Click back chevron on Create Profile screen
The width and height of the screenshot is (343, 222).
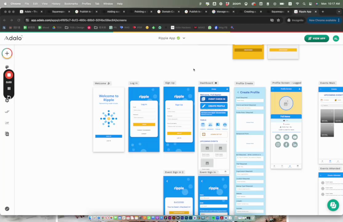pos(238,92)
